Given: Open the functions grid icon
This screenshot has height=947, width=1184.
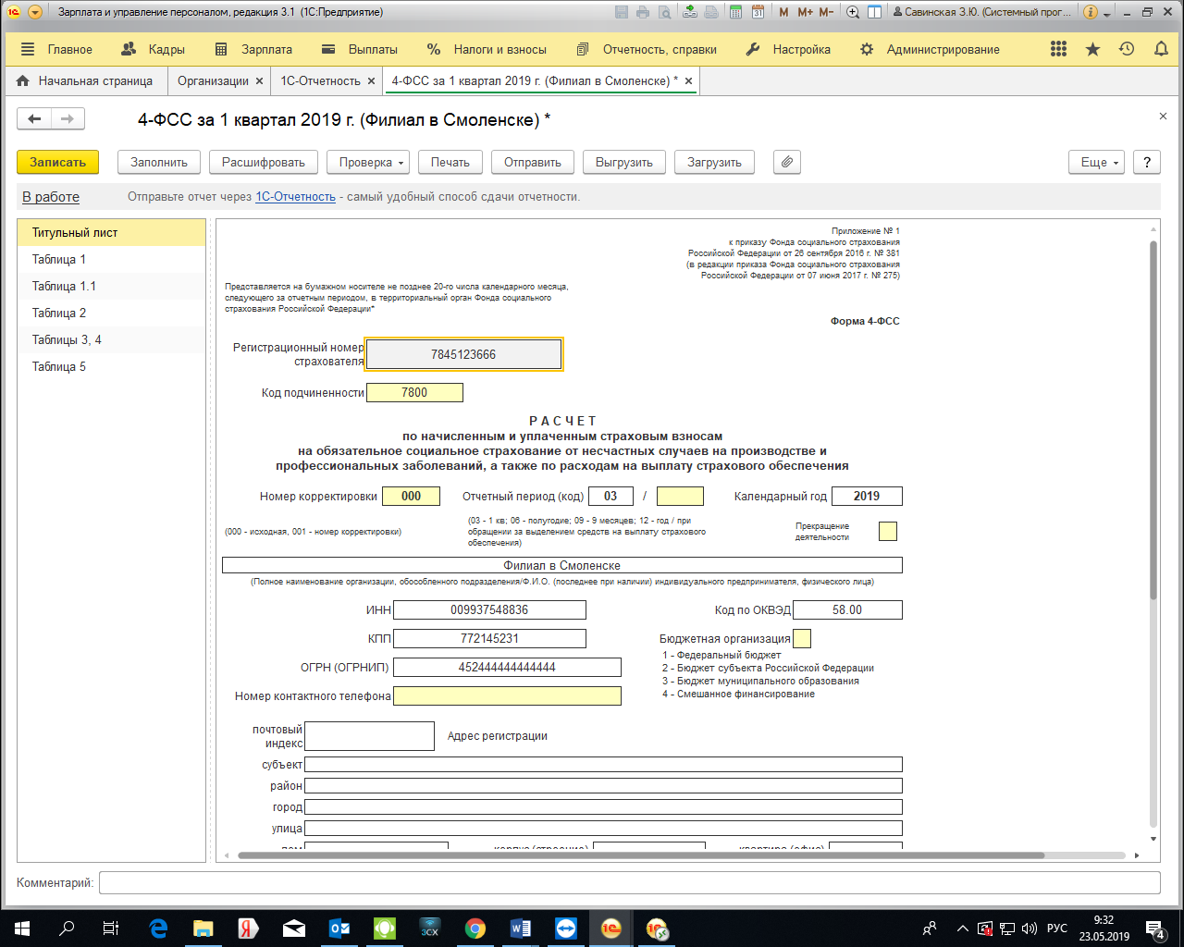Looking at the screenshot, I should click(1059, 49).
